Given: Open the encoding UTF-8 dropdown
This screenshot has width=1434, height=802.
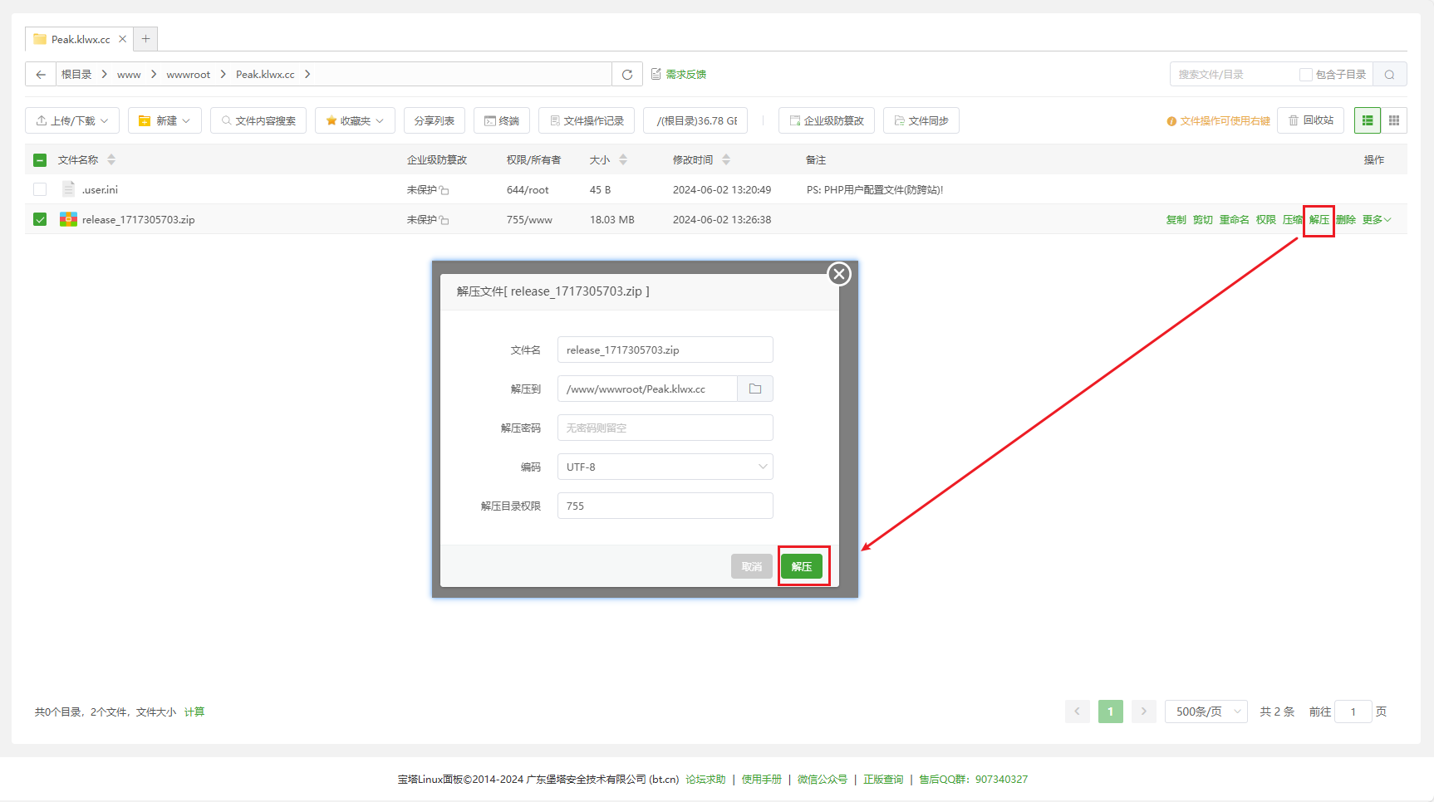Looking at the screenshot, I should [665, 467].
